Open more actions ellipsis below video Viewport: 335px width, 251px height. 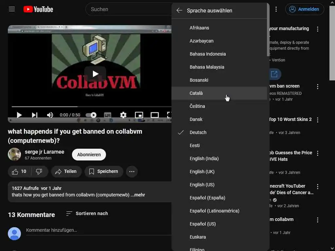coord(132,171)
